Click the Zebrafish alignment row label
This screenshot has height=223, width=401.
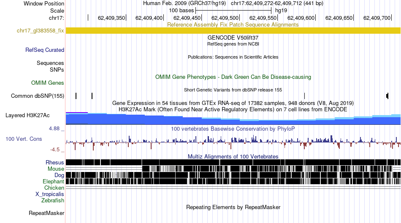pos(53,200)
